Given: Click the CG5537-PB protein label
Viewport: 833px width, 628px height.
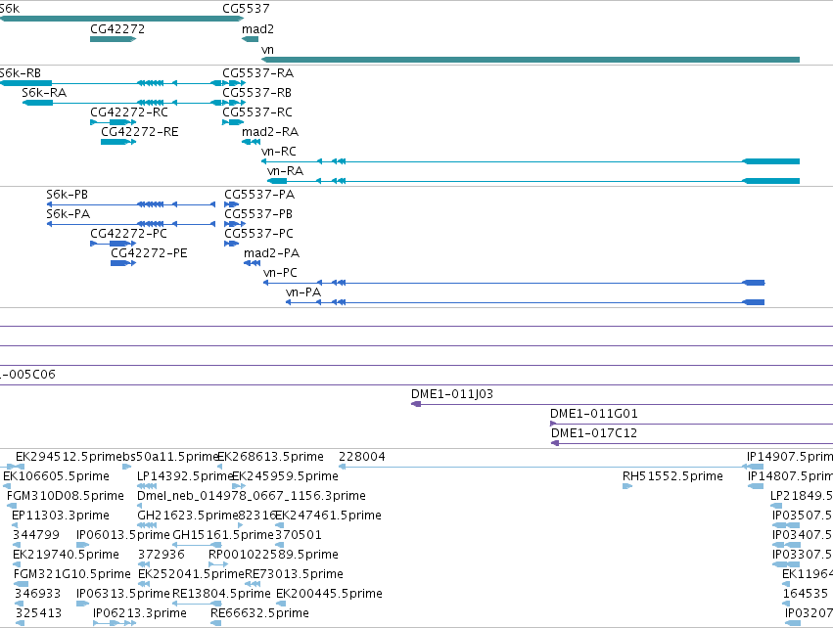Looking at the screenshot, I should click(x=258, y=214).
